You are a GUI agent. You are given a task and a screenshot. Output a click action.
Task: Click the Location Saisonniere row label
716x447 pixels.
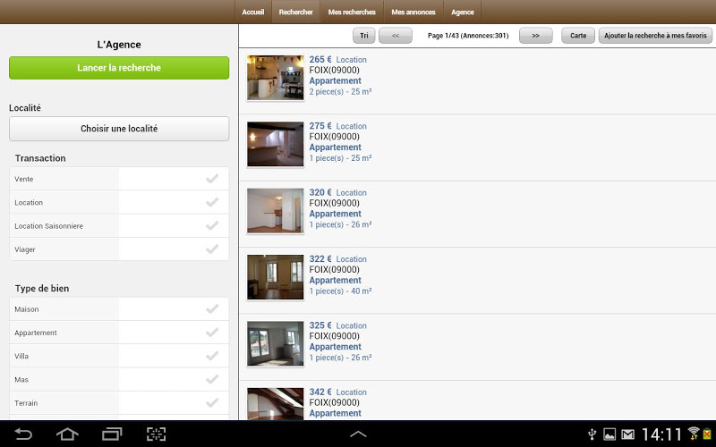click(49, 226)
